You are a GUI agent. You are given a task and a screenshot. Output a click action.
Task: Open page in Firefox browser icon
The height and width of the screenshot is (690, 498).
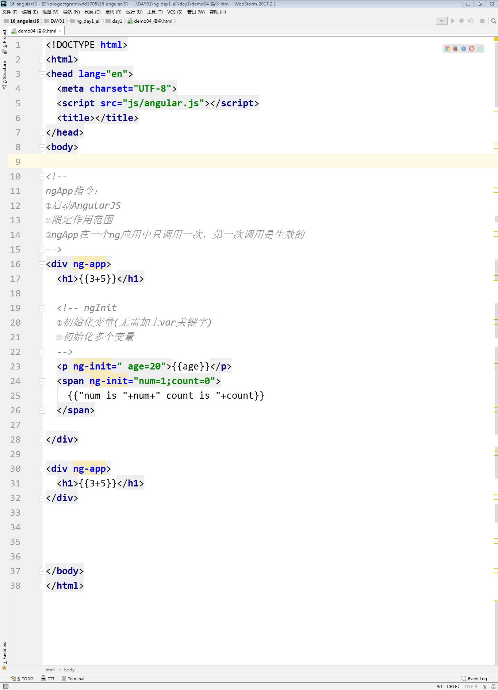[x=455, y=49]
